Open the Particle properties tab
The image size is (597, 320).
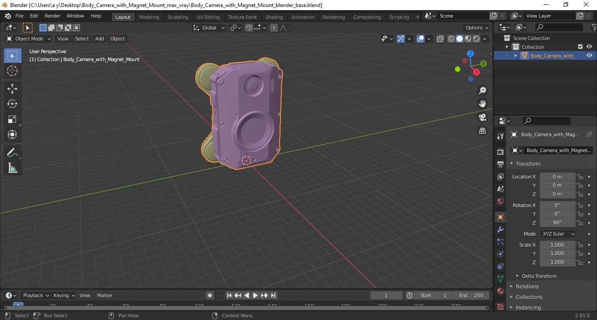tap(500, 242)
